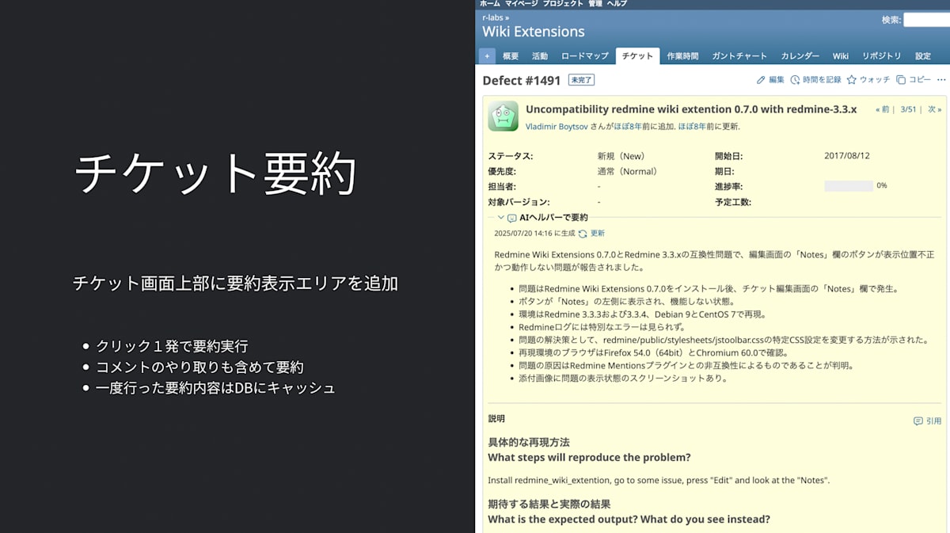
Task: Click the 通常（Normal） priority value
Action: click(627, 171)
